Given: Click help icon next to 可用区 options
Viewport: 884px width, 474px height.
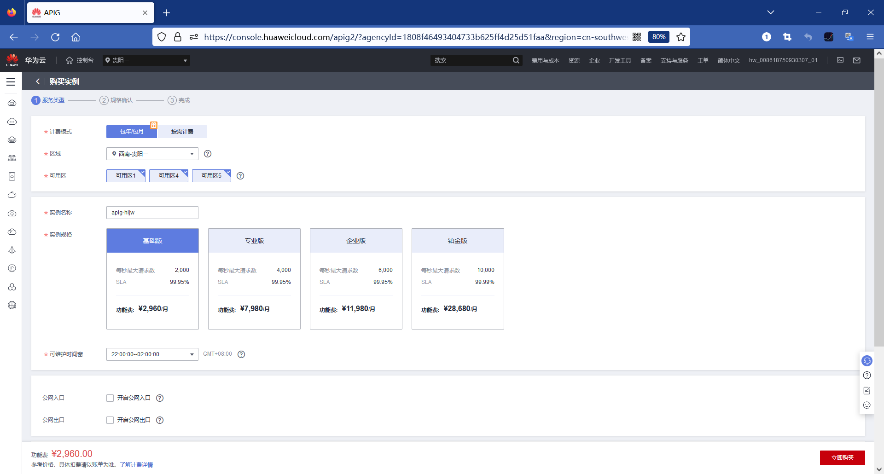Looking at the screenshot, I should pos(240,176).
